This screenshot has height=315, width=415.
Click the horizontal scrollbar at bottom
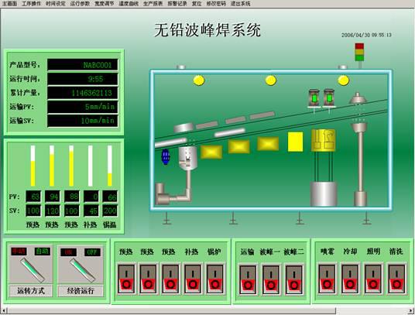[x=207, y=310]
